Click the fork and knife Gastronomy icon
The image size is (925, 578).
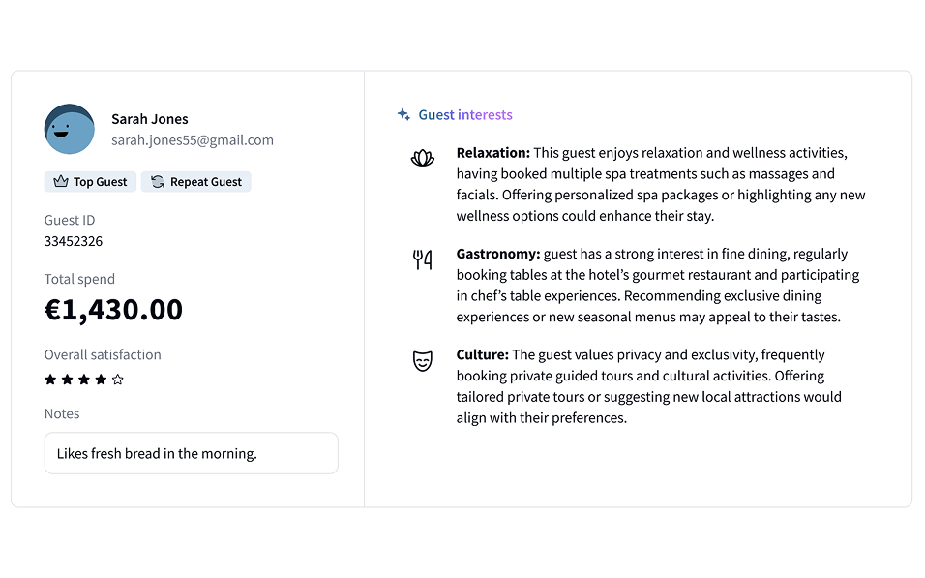click(423, 259)
